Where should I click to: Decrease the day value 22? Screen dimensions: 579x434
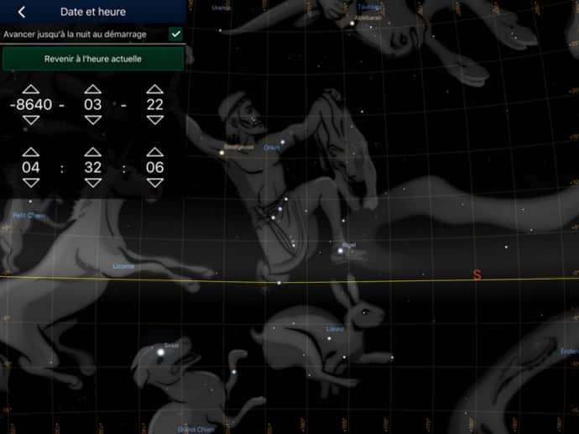(154, 120)
